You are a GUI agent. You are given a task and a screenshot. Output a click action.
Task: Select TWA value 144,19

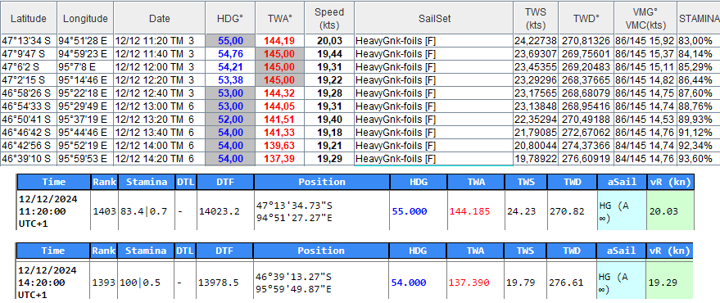tap(279, 41)
